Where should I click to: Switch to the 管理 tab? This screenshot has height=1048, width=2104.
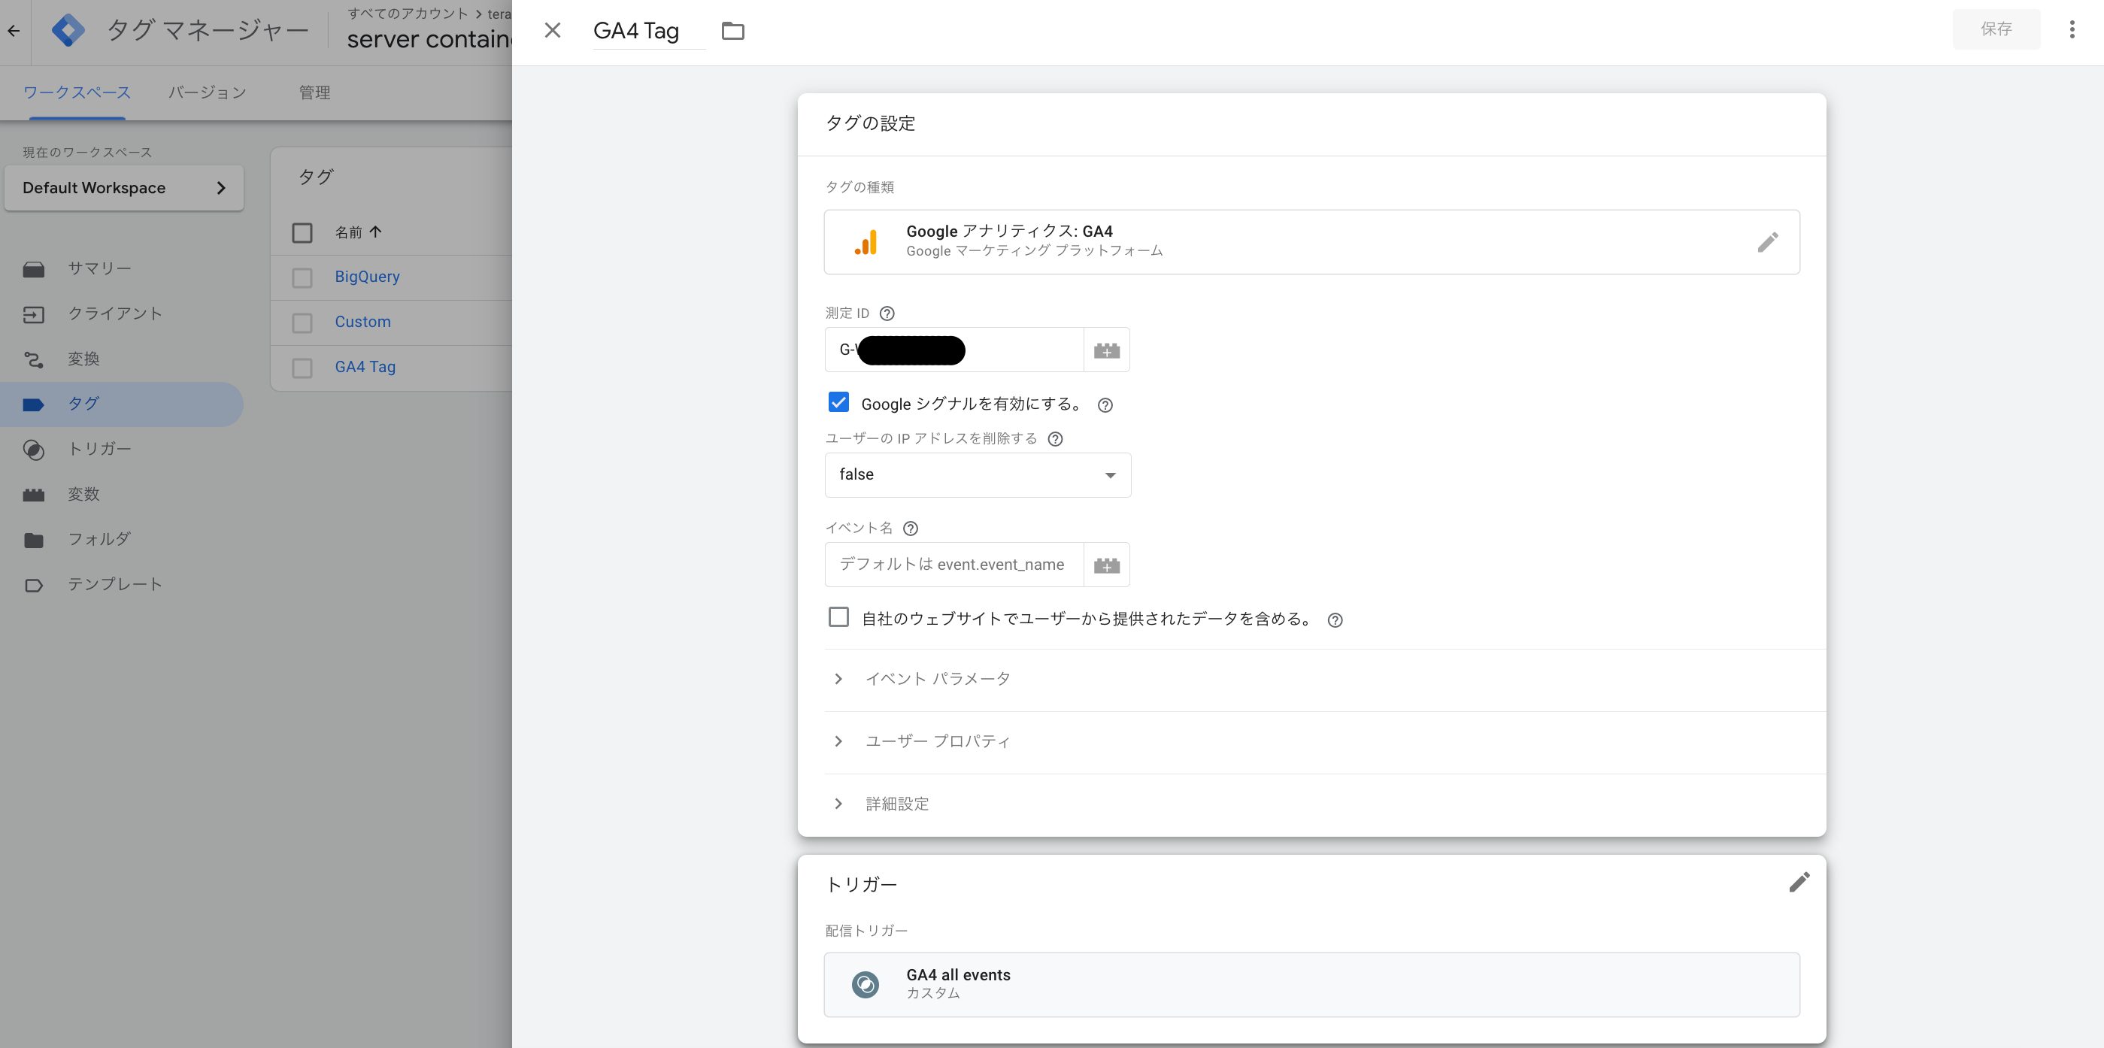[314, 92]
